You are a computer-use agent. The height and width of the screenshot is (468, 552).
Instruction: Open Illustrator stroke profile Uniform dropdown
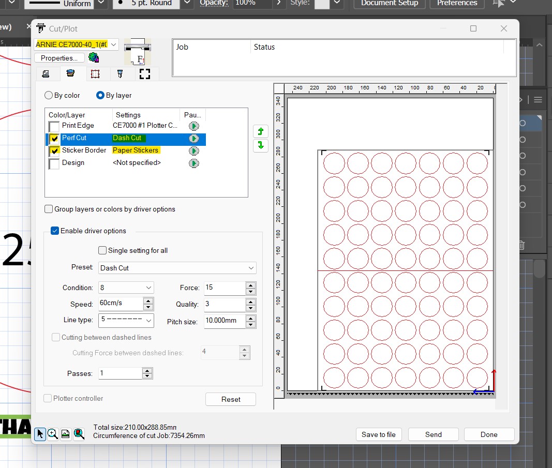coord(101,3)
